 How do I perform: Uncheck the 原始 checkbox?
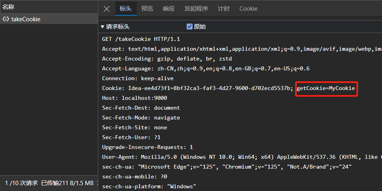point(190,27)
